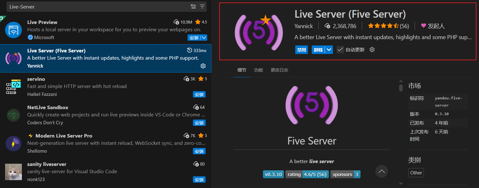Click the NetLive Sandbox extension icon
Screen dimensions: 479x188
[14, 115]
